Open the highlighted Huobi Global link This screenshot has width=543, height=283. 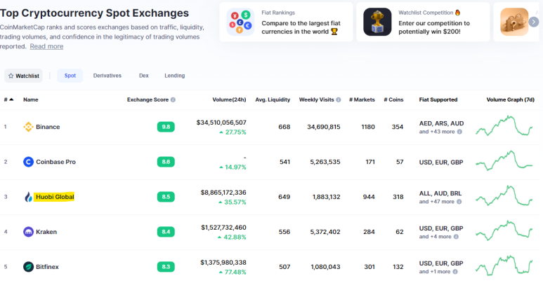[55, 197]
